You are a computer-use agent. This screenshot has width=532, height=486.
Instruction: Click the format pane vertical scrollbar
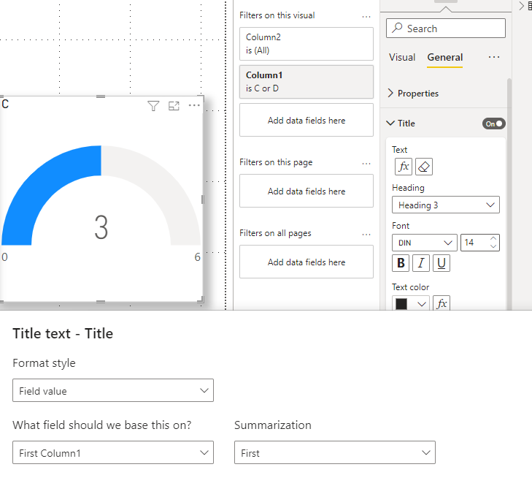[509, 194]
